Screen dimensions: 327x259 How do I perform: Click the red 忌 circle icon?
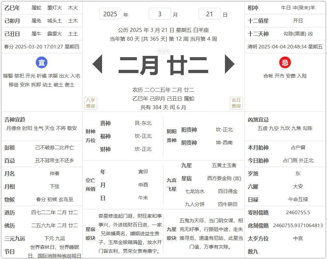[x=285, y=63]
